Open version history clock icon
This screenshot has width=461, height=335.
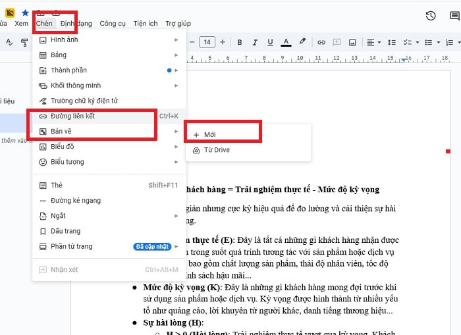[x=431, y=16]
